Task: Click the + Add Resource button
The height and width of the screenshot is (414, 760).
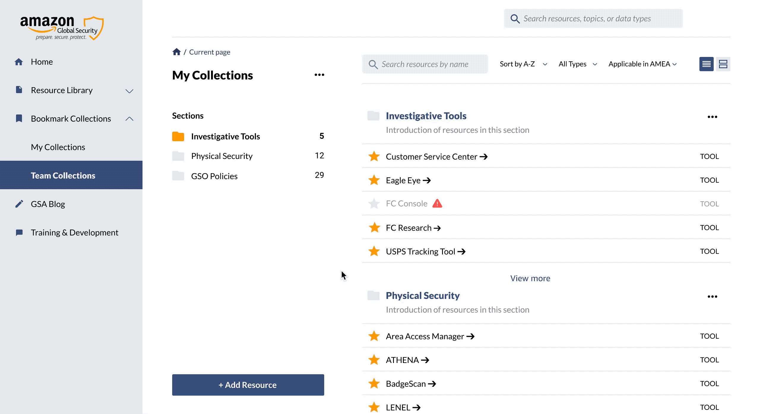Action: [x=248, y=385]
